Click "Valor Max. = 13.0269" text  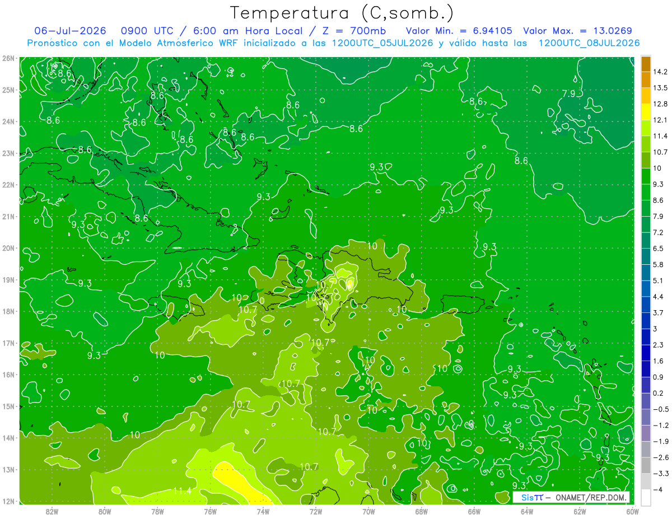click(577, 31)
